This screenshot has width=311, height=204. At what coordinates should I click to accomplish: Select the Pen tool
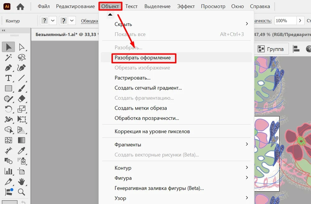coord(8,68)
